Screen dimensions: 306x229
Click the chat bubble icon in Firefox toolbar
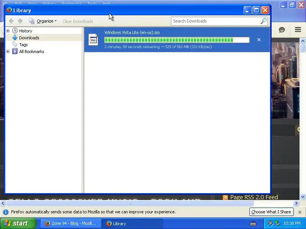pyautogui.click(x=282, y=30)
